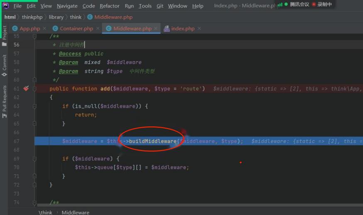Click the network signal strength icon
This screenshot has height=215, width=363.
coord(280,5)
